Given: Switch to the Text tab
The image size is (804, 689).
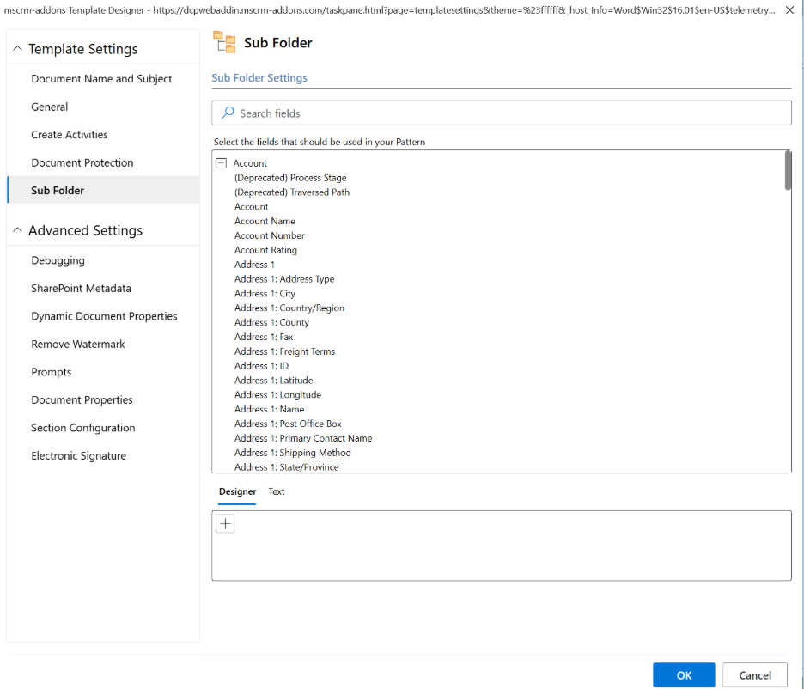Looking at the screenshot, I should point(276,492).
